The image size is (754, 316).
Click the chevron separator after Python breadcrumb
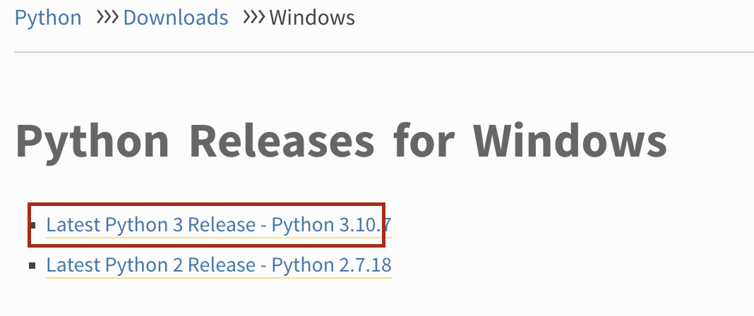coord(107,17)
